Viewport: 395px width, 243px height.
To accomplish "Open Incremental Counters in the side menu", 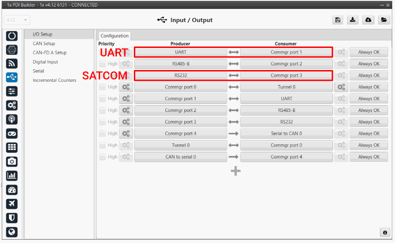I will pyautogui.click(x=54, y=80).
